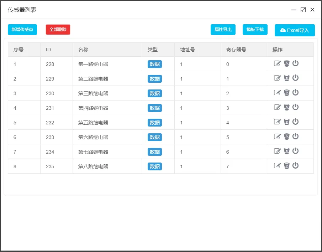Click the edit icon for 第一路继电器
This screenshot has width=322, height=252.
(x=277, y=64)
